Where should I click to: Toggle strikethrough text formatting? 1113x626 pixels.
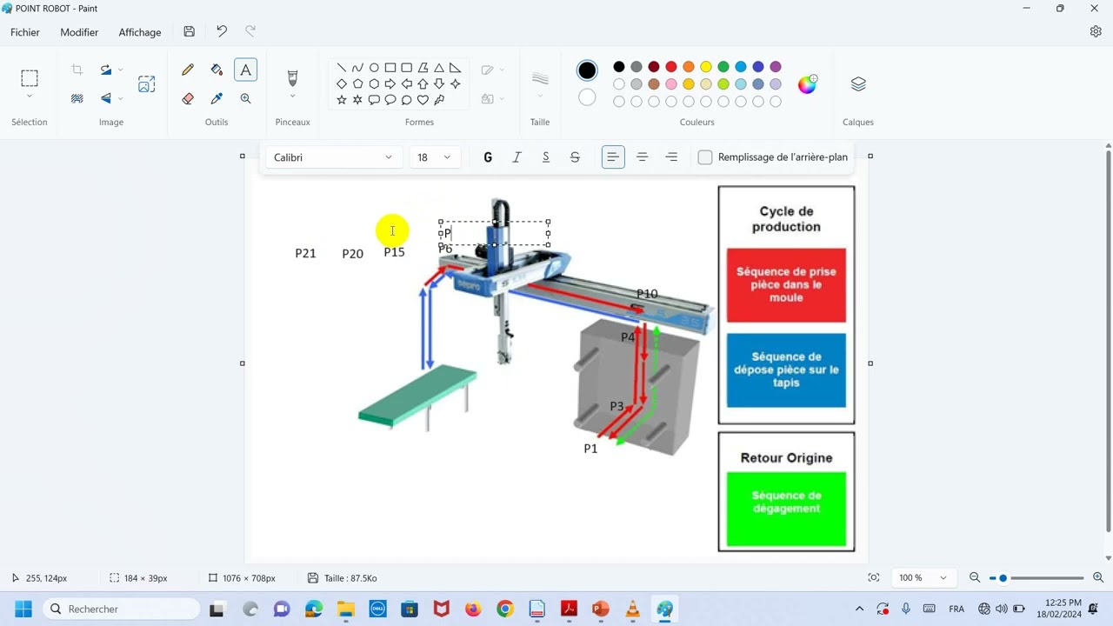(575, 157)
